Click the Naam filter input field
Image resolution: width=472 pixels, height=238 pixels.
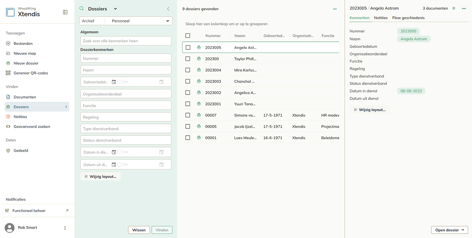point(126,70)
